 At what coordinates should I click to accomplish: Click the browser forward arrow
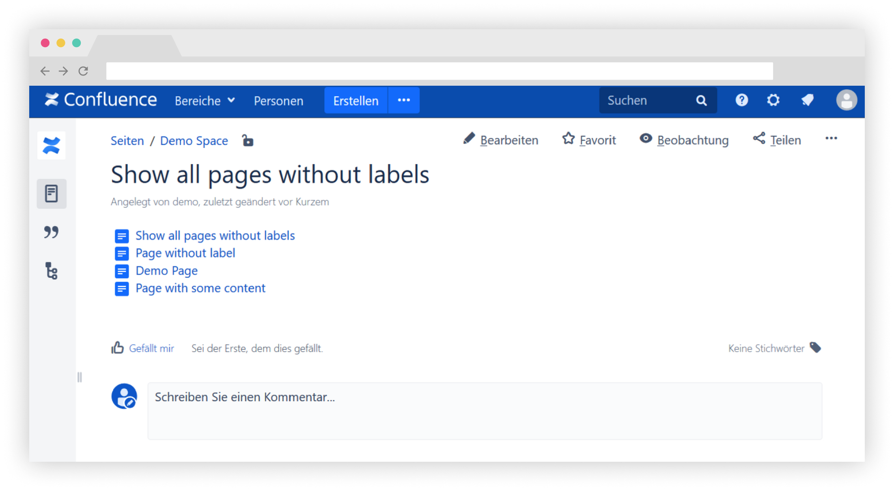pos(63,71)
